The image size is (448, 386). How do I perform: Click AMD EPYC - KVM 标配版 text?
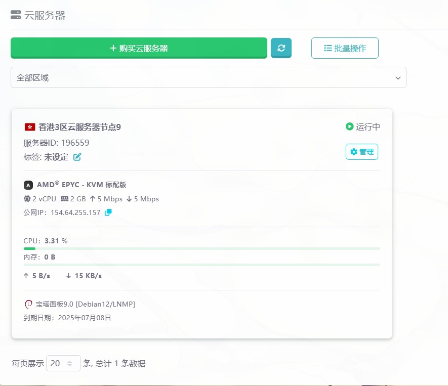point(82,185)
